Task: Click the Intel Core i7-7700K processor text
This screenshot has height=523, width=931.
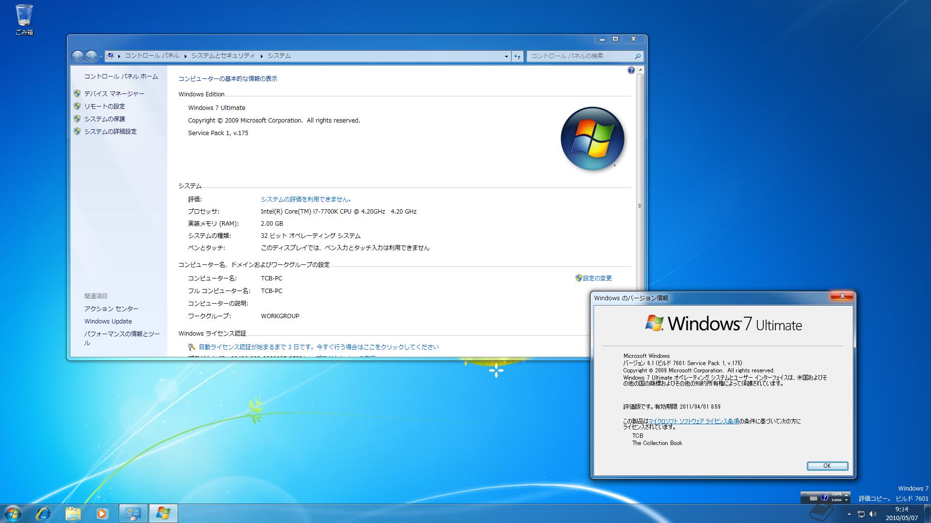Action: pyautogui.click(x=338, y=212)
